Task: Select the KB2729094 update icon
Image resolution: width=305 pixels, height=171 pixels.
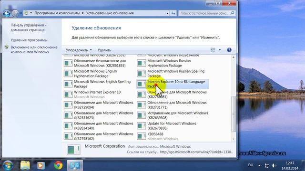Action: coord(68,105)
